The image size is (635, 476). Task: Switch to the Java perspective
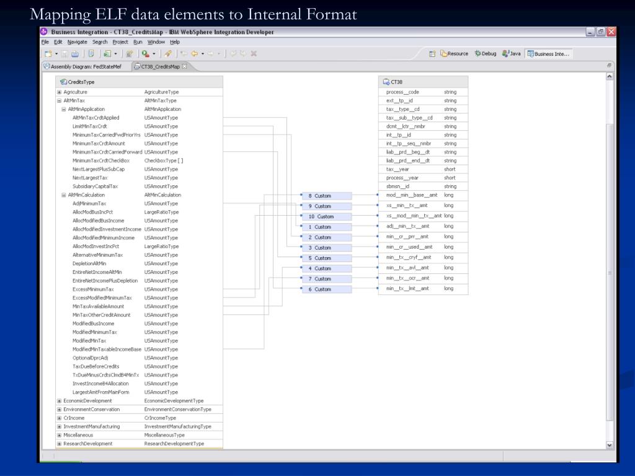pos(511,53)
